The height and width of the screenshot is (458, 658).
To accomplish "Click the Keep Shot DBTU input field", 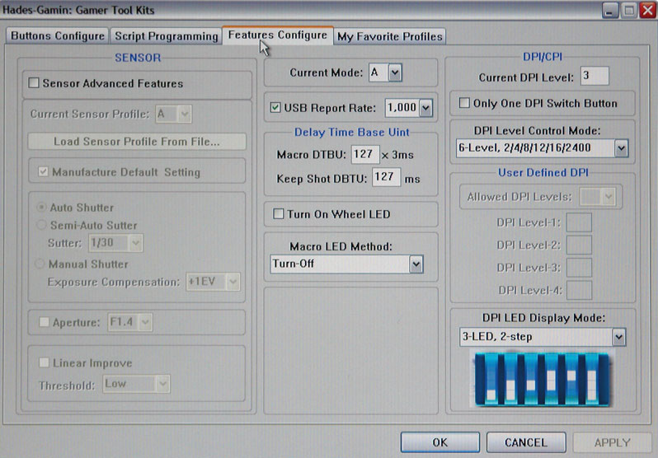I will point(386,177).
